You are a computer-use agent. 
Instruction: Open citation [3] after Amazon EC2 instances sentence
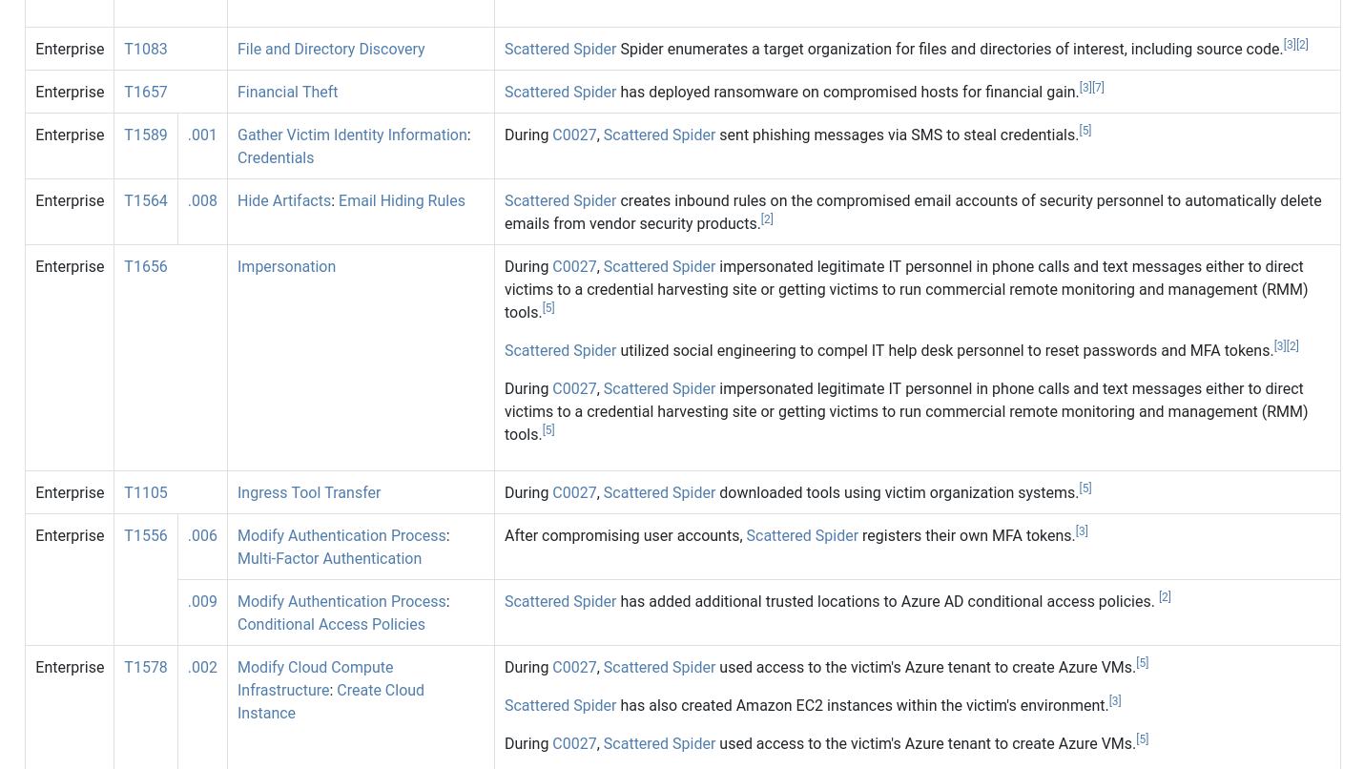pyautogui.click(x=1115, y=701)
